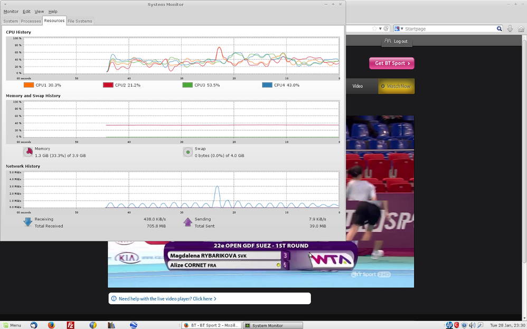Switch to the Processes tab
This screenshot has width=527, height=329.
[x=31, y=21]
